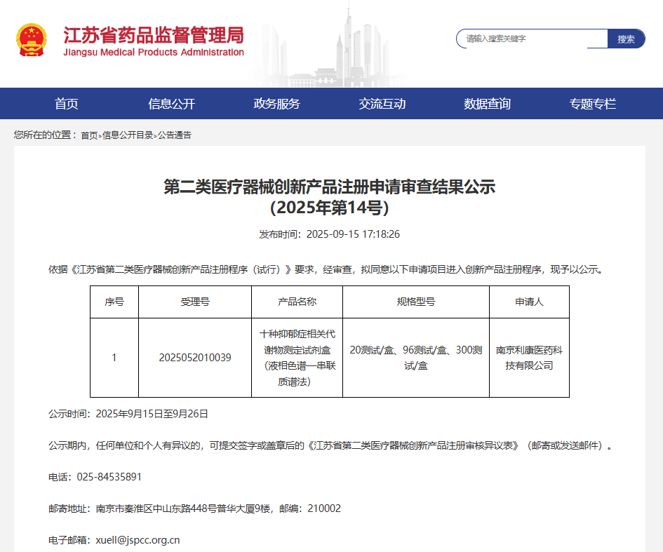Select 交流互动 in the navigation bar
This screenshot has width=663, height=552.
tap(382, 104)
